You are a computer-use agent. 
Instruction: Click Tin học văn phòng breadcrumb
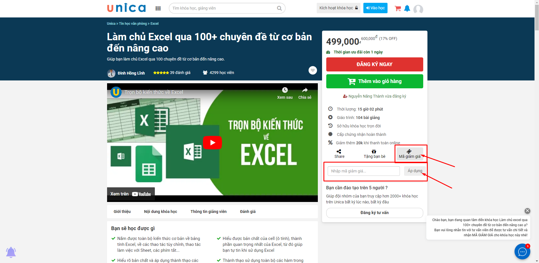click(133, 24)
